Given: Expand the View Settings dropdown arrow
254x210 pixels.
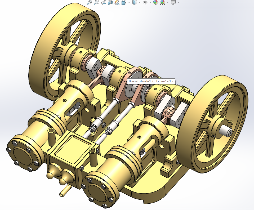Looking at the screenshot, I should (178, 2).
